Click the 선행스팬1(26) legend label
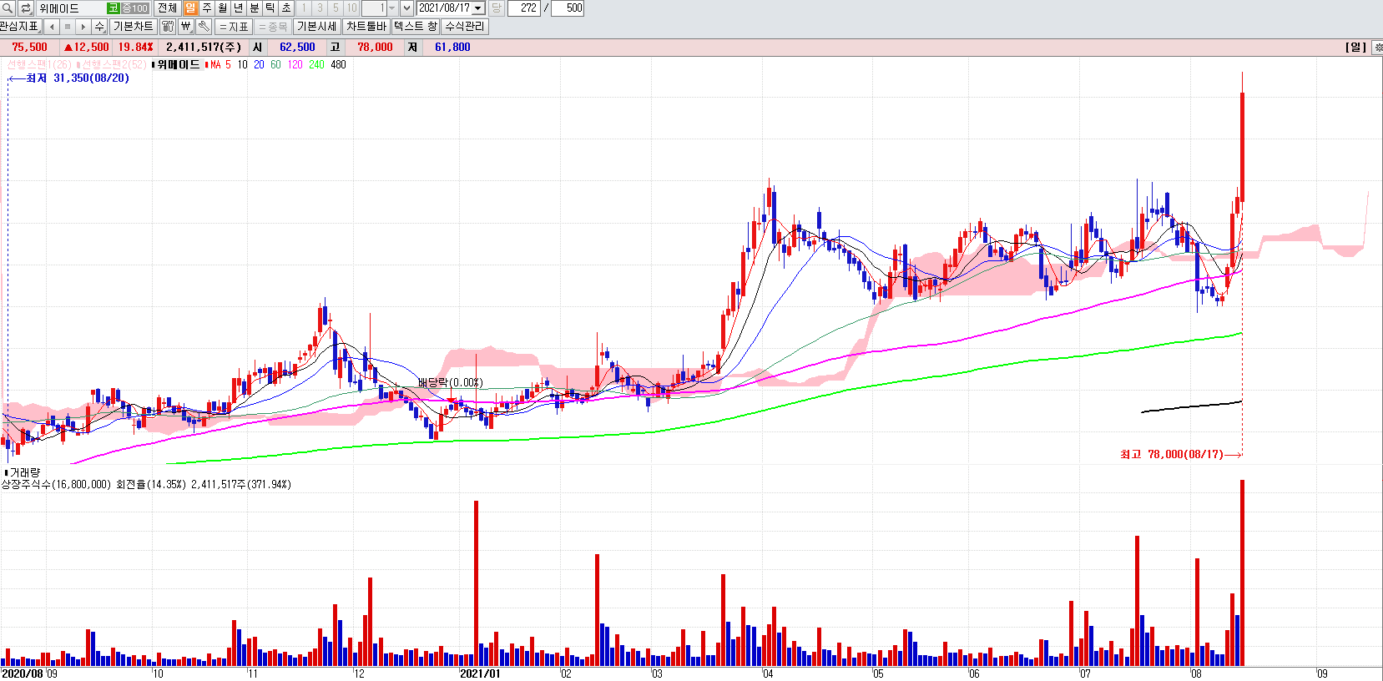 (x=40, y=64)
